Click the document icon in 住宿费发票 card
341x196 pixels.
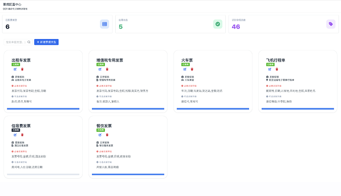click(13, 146)
